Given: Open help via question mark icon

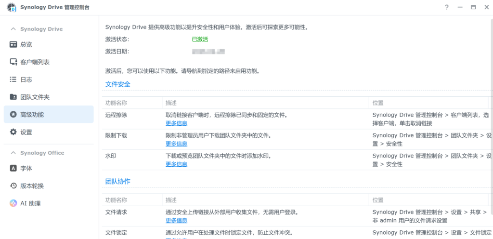Looking at the screenshot, I should (x=447, y=7).
